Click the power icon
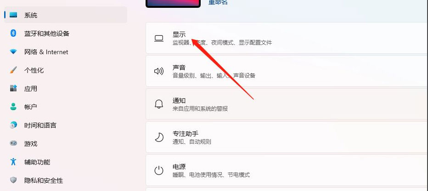This screenshot has height=191, width=428. click(x=159, y=170)
